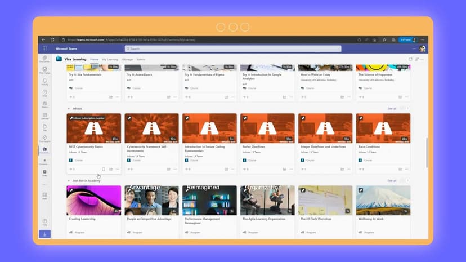Image resolution: width=466 pixels, height=262 pixels.
Task: Switch to the Manage tab
Action: coord(128,60)
